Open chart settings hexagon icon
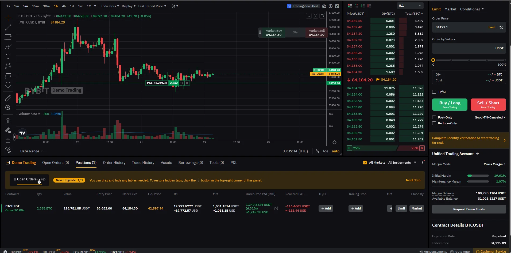 331,6
